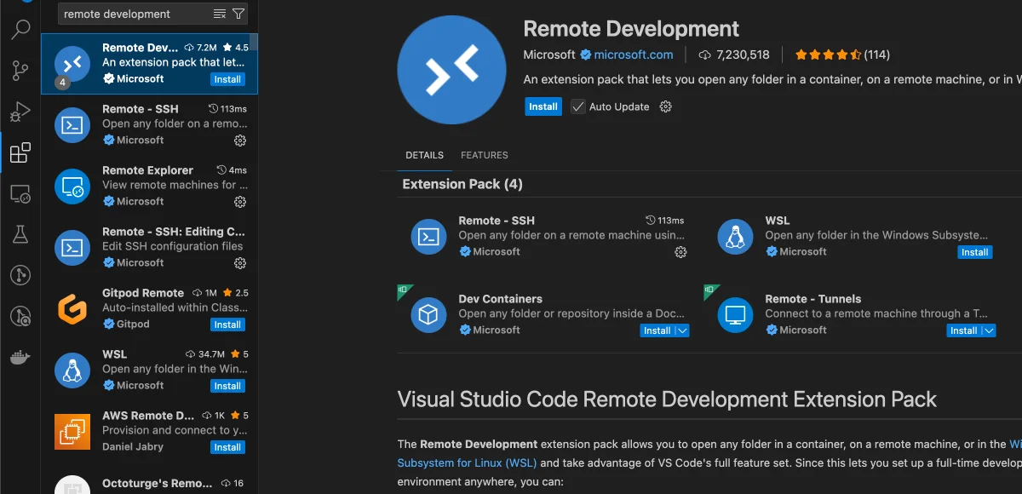
Task: Click the Remote - Tunnels Install button
Action: [x=964, y=330]
